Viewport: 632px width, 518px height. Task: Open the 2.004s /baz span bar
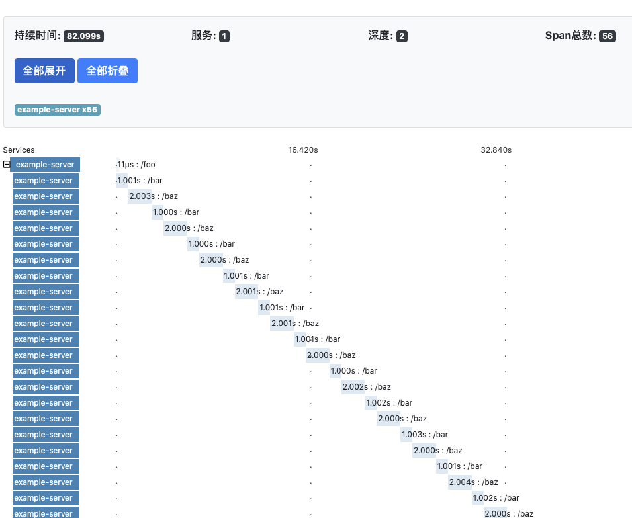point(460,482)
